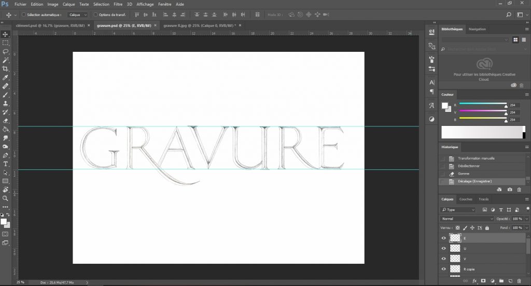Click foreground color swatch in Couleur panel
This screenshot has height=286, width=531.
[444, 106]
